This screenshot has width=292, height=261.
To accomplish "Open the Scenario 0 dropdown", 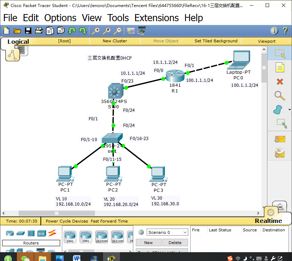I will point(167,232).
